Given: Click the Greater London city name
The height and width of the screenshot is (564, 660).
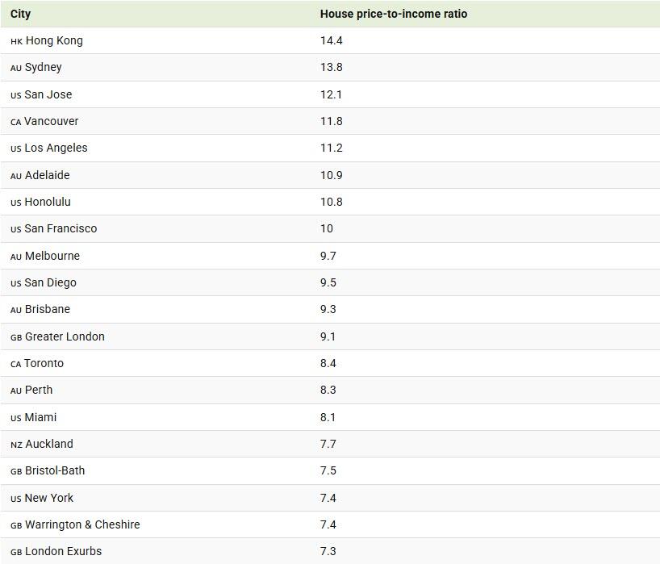Looking at the screenshot, I should [65, 336].
